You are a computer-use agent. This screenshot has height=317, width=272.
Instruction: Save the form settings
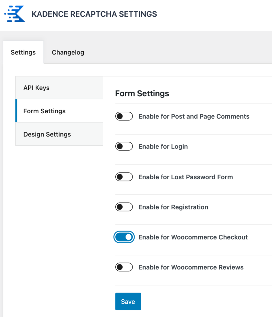tap(128, 302)
